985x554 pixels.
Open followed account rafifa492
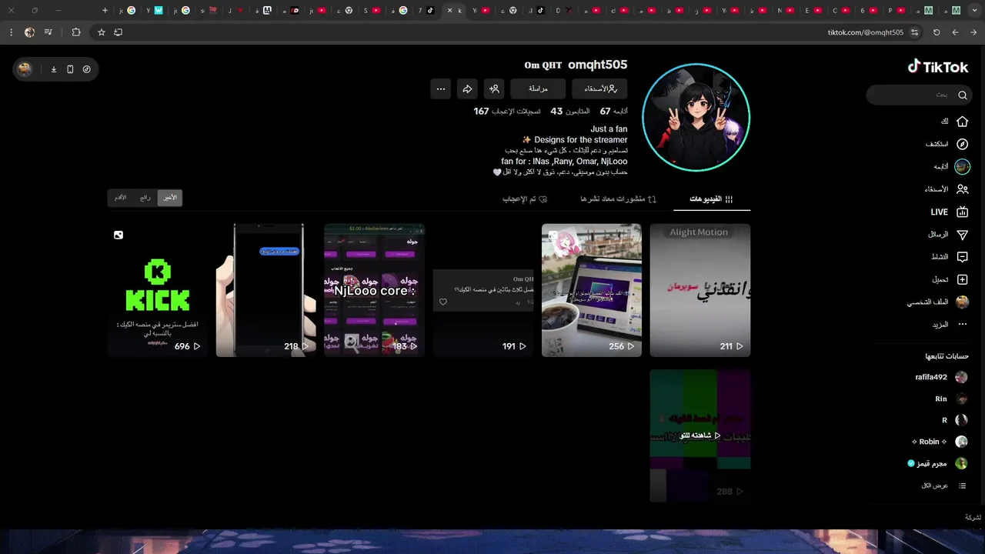click(940, 377)
